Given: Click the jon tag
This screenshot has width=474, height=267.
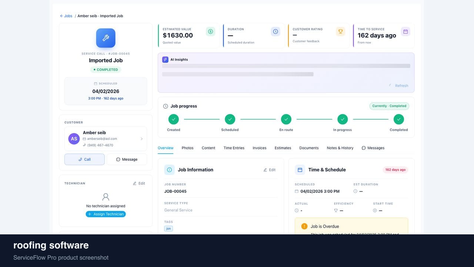Looking at the screenshot, I should point(168,229).
